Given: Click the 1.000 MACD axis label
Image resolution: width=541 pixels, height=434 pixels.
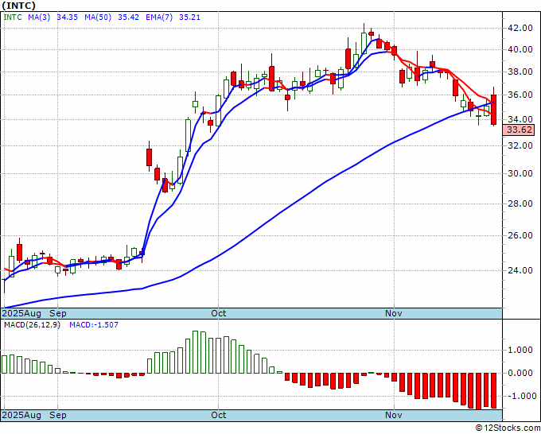Looking at the screenshot, I should click(x=520, y=351).
